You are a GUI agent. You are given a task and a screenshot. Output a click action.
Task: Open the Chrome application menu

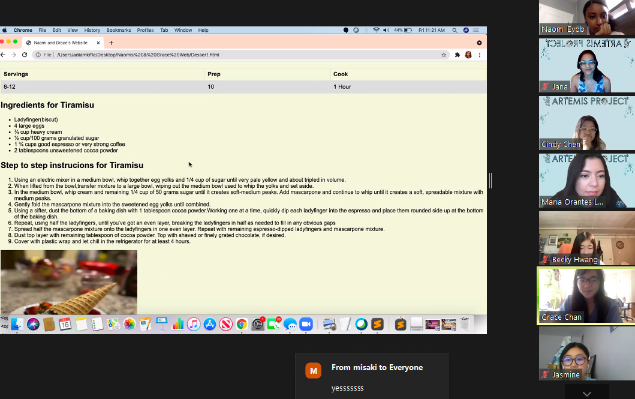[23, 30]
